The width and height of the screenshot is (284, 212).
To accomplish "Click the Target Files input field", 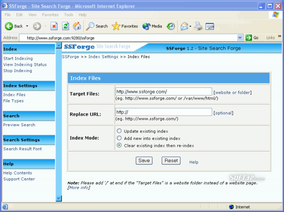I will [164, 92].
